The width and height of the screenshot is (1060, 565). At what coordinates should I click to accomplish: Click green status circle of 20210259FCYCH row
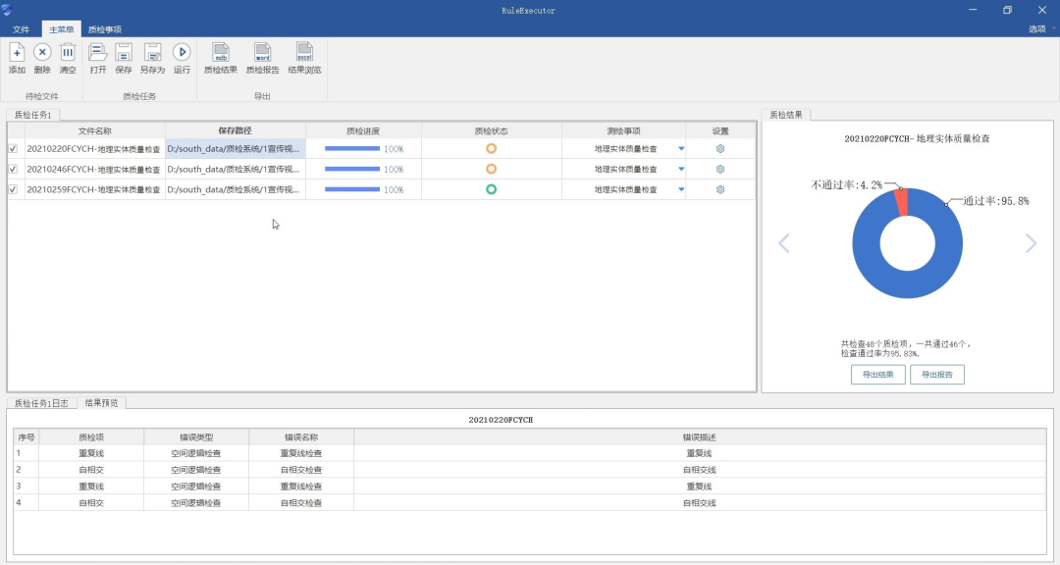click(492, 189)
